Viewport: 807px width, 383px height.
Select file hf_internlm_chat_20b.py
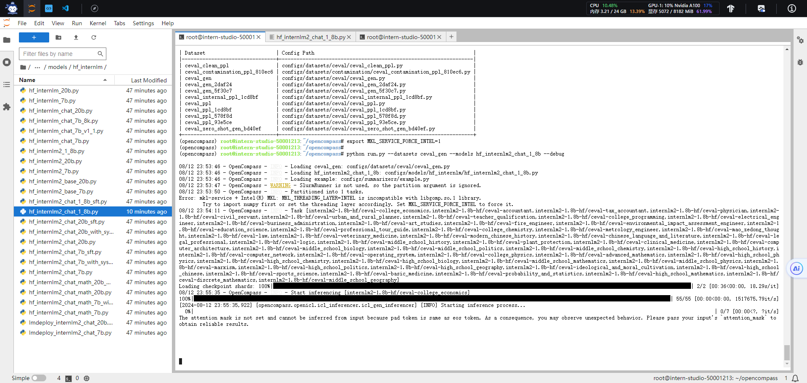point(93,111)
